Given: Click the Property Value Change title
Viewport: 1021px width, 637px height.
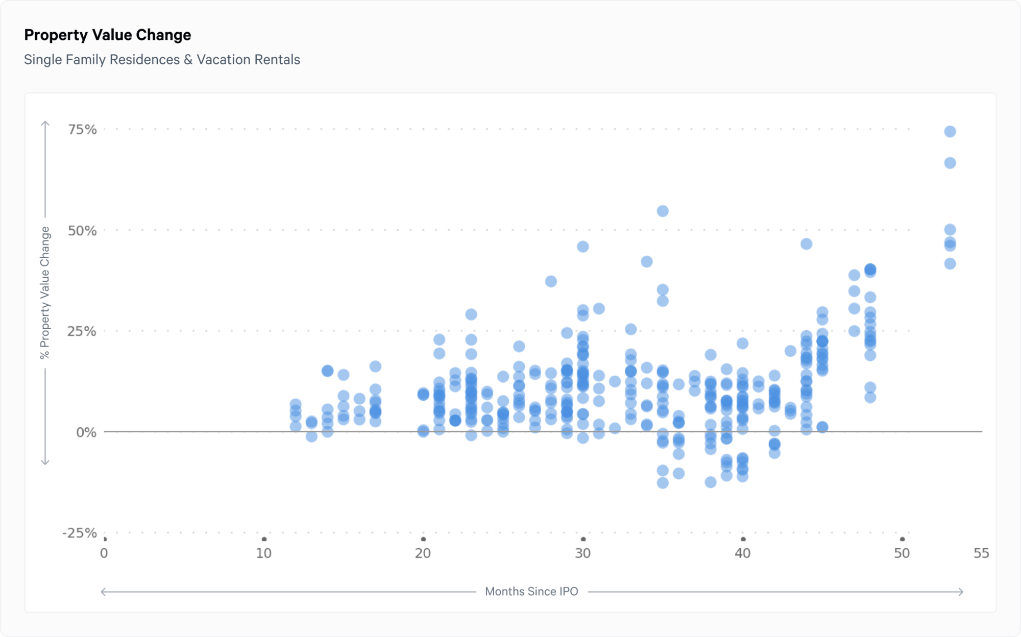Looking at the screenshot, I should point(108,35).
